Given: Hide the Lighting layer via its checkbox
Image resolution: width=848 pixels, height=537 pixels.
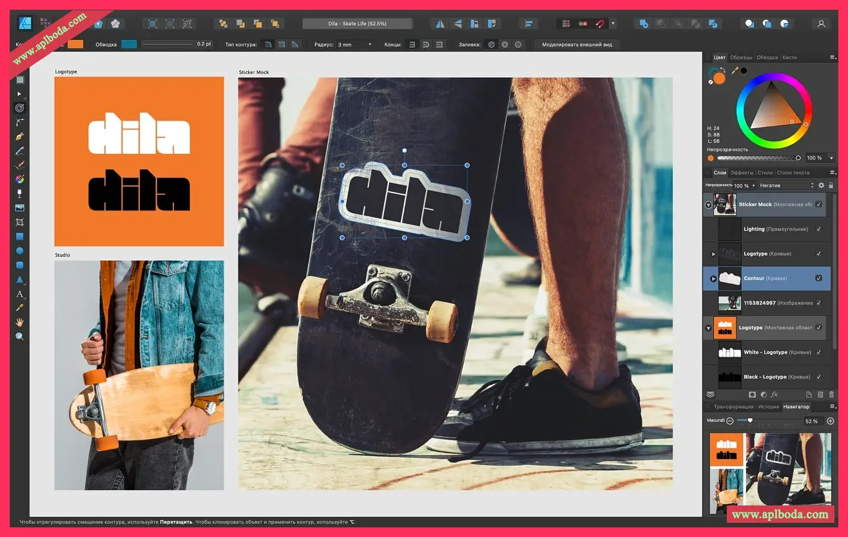Looking at the screenshot, I should (818, 229).
